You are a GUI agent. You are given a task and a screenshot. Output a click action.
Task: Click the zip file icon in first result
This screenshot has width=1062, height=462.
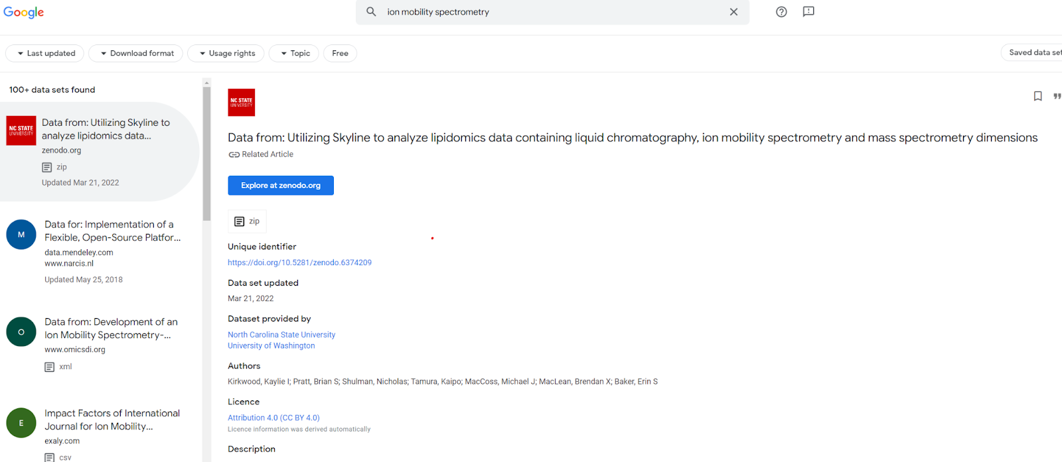click(x=47, y=168)
